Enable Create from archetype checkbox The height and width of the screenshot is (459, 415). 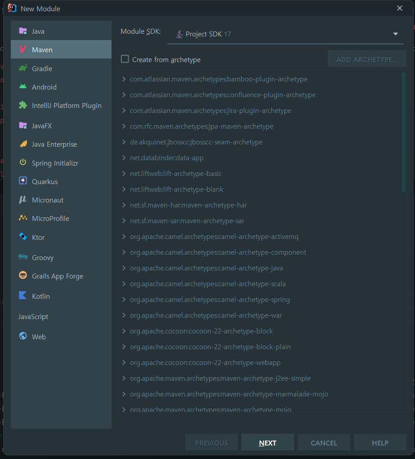tap(125, 59)
